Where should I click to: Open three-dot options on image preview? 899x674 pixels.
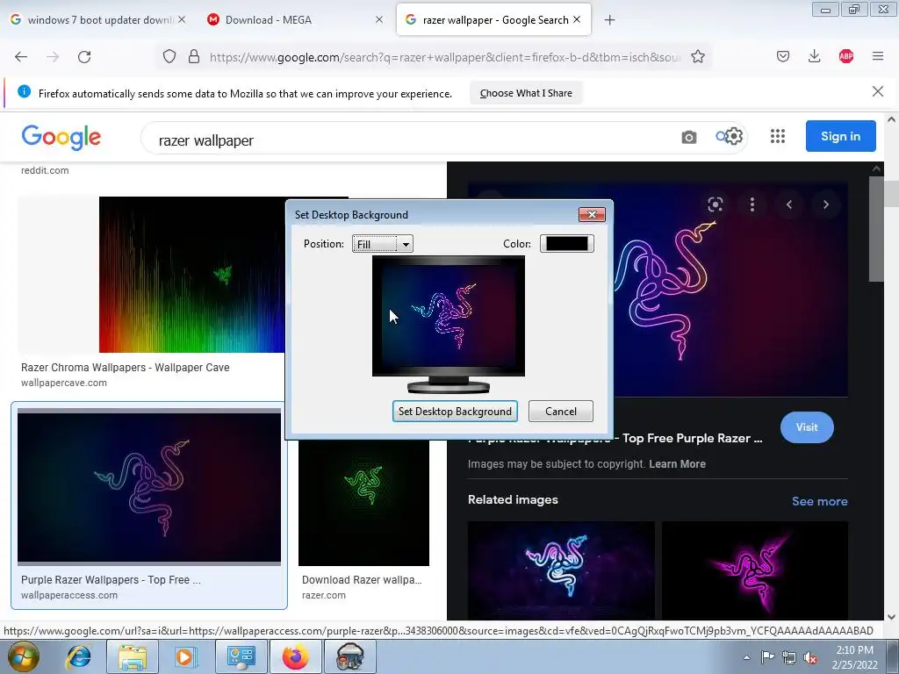[x=752, y=204]
